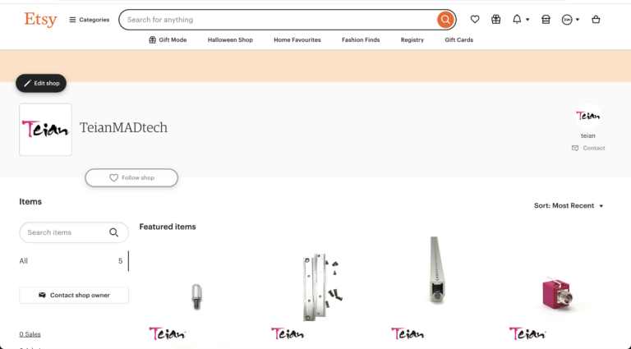631x349 pixels.
Task: Open Favourites heart icon in header
Action: pos(475,20)
